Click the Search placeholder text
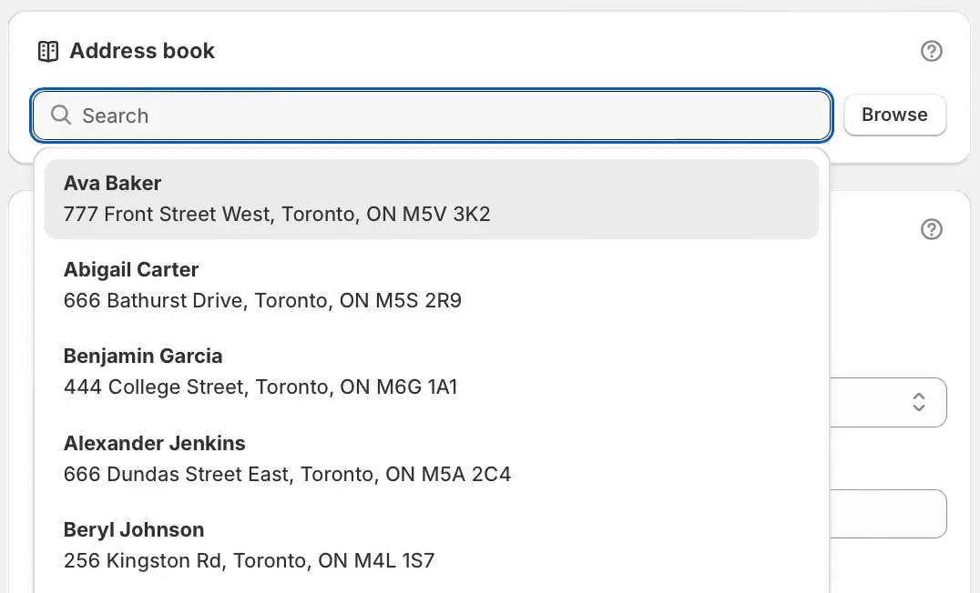Screen dimensions: 980x593 (116, 116)
